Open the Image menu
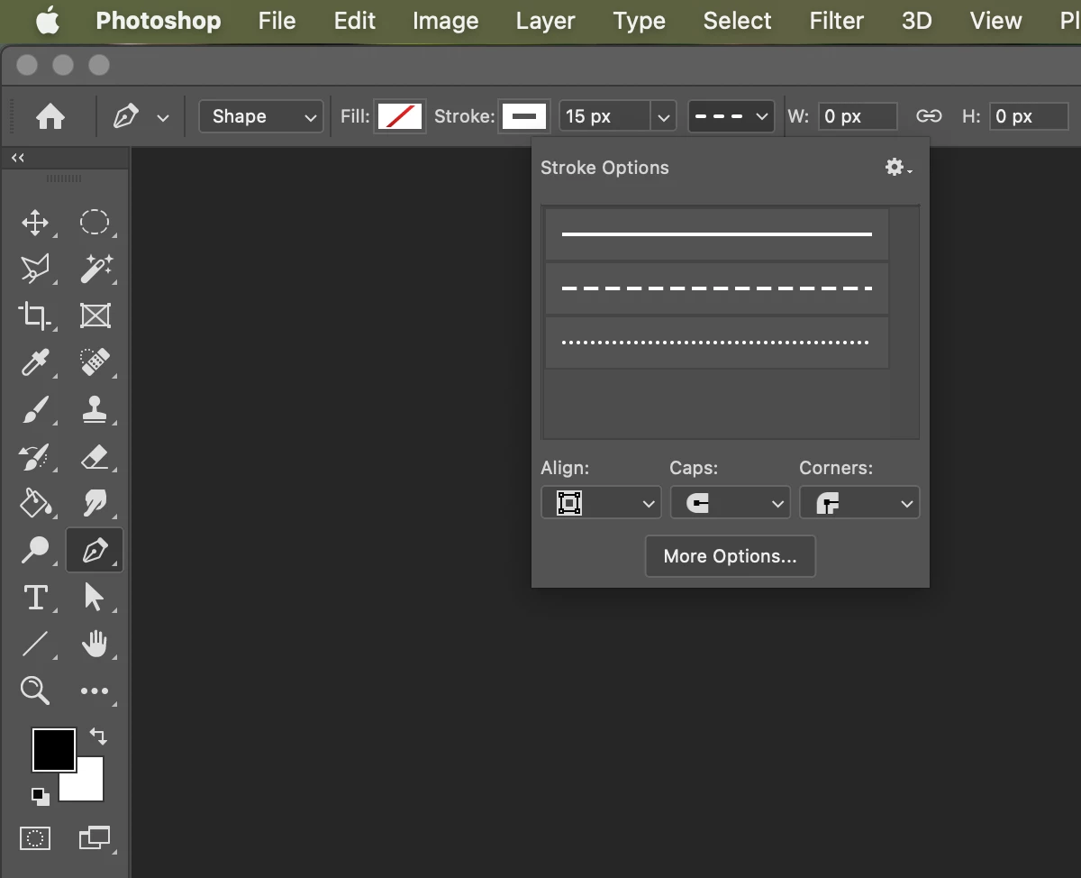Screen dimensions: 1081x878 tap(445, 21)
